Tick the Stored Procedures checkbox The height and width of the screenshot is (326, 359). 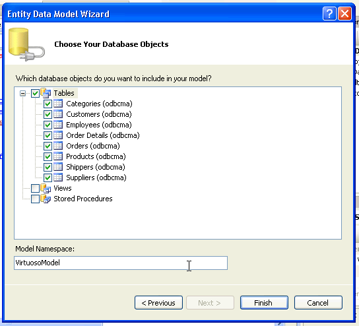coord(35,199)
